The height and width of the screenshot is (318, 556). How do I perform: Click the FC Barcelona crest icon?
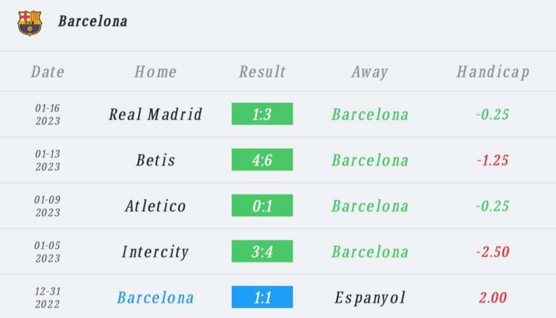(x=29, y=23)
